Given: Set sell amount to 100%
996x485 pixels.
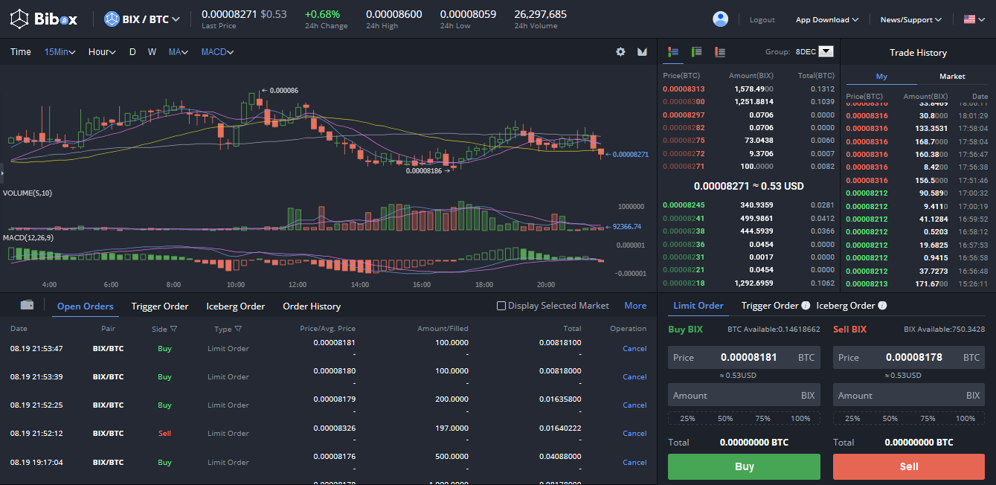Looking at the screenshot, I should tap(966, 419).
